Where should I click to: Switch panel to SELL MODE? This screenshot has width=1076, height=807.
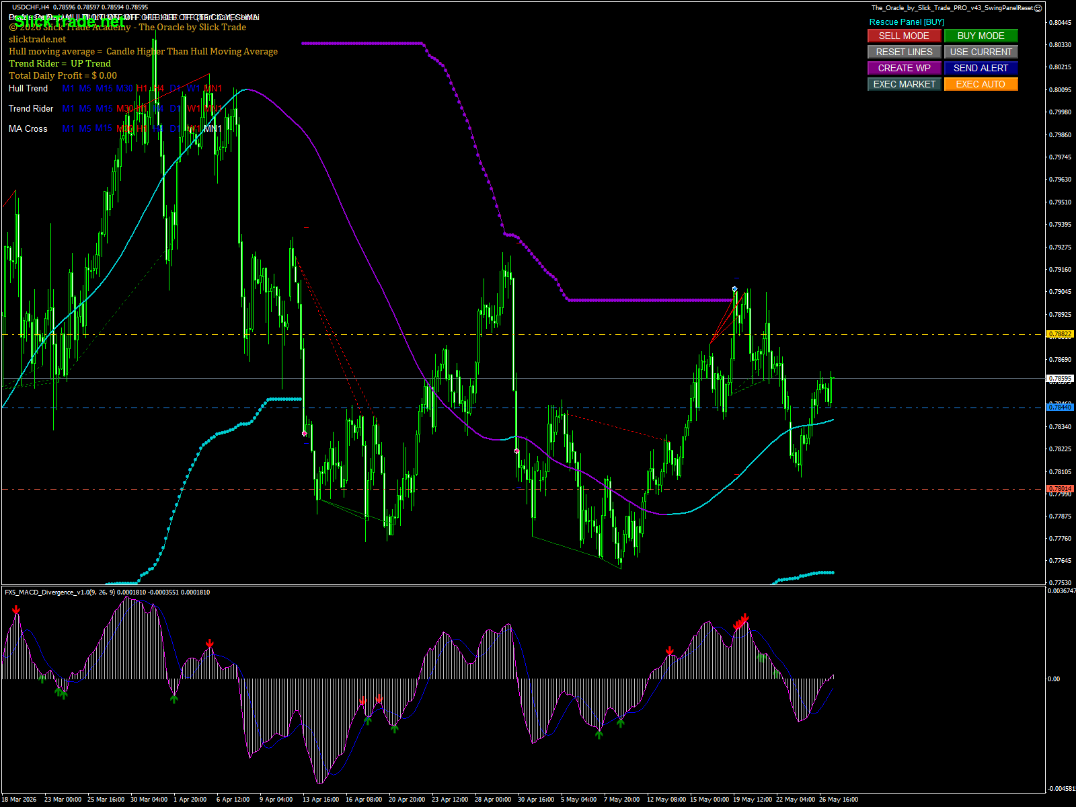pyautogui.click(x=904, y=36)
